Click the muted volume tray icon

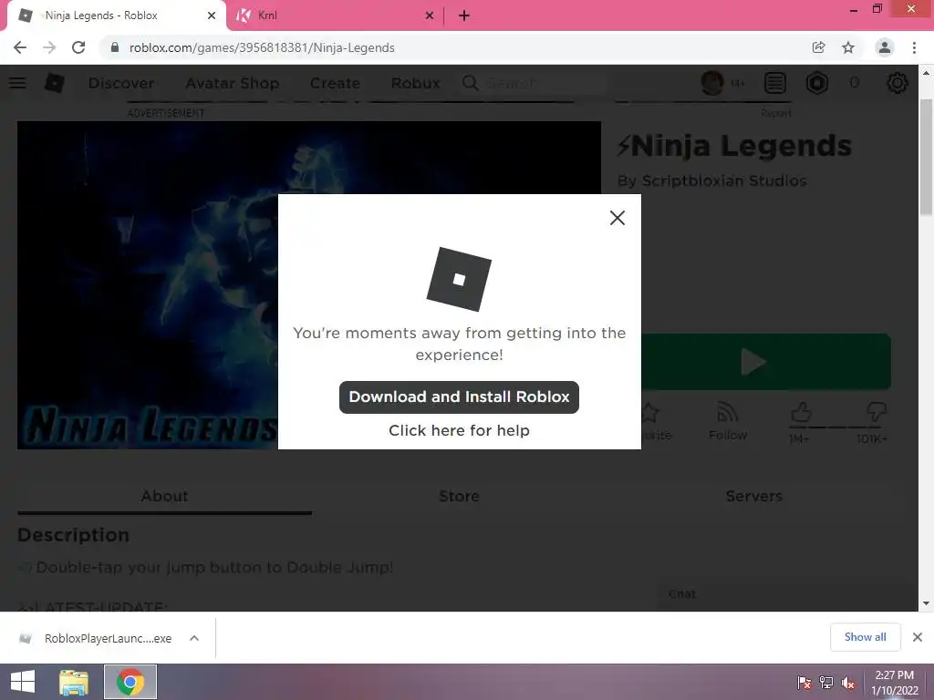[848, 683]
